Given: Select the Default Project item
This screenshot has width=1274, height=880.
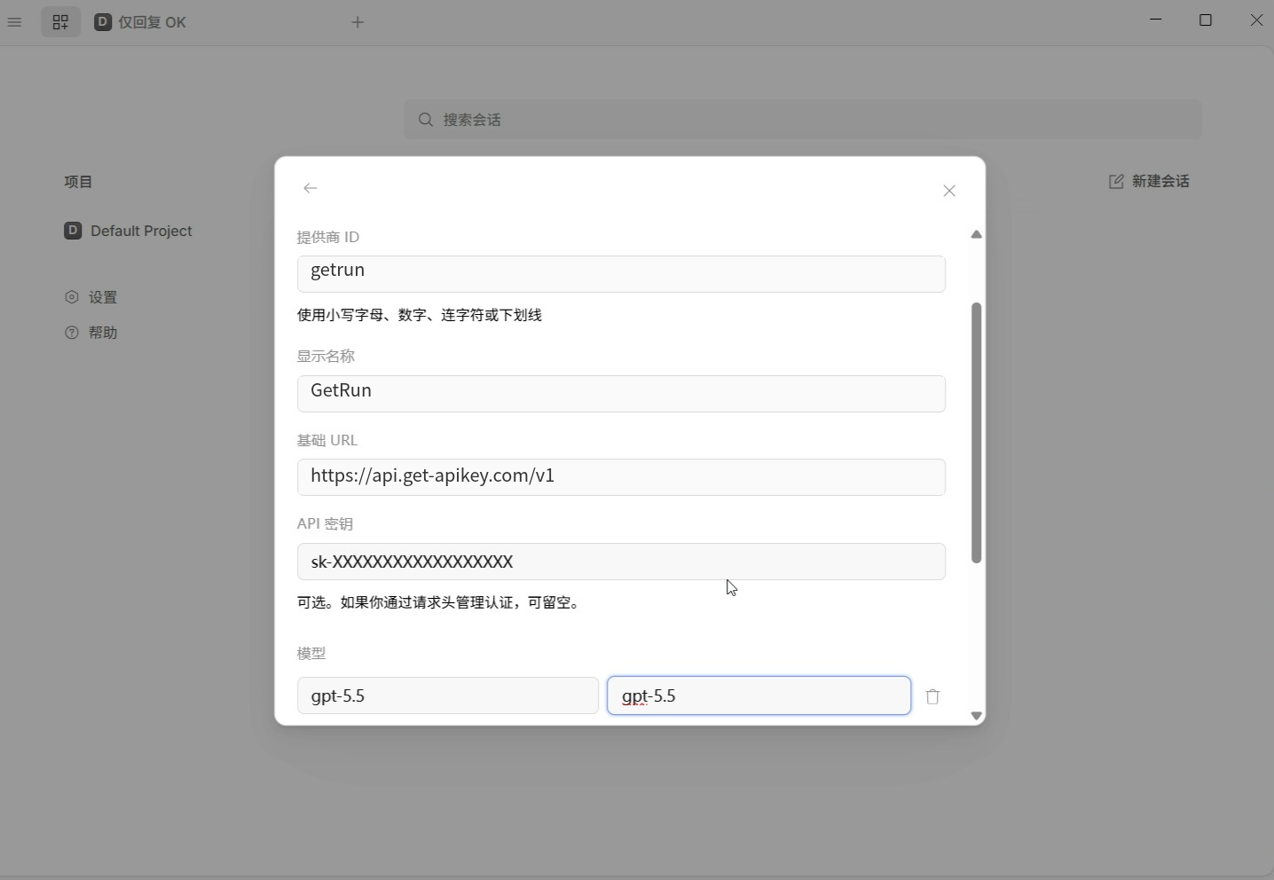Looking at the screenshot, I should (129, 231).
